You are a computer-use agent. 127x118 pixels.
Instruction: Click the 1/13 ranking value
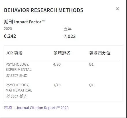coord(57,85)
